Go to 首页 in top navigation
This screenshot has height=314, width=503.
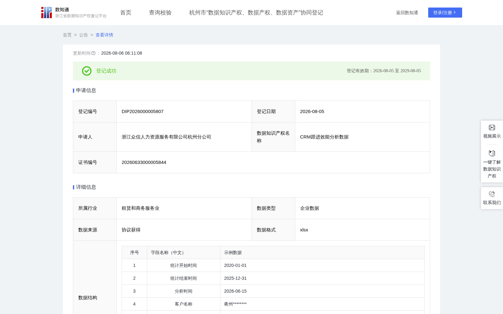126,13
